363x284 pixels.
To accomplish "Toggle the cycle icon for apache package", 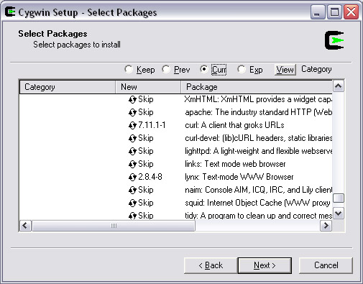I will tap(132, 112).
